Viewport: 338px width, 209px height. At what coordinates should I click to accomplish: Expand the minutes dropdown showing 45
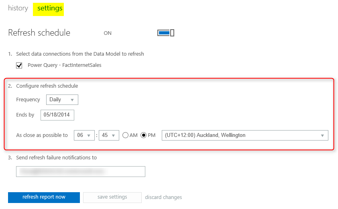coord(109,135)
